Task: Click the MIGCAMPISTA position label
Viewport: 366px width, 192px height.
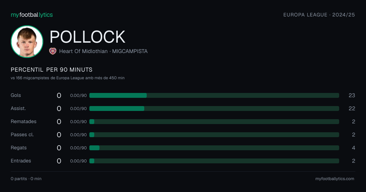Action: coord(130,51)
